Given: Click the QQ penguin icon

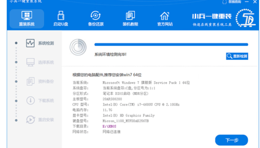Looking at the screenshot, I should pyautogui.click(x=224, y=2).
